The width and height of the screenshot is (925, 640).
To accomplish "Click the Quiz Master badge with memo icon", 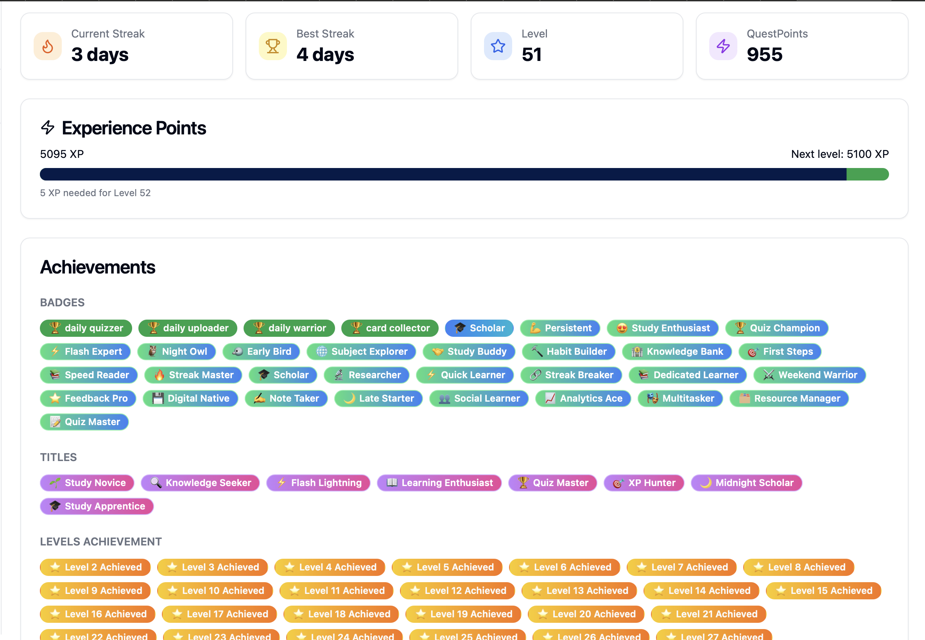I will [84, 422].
